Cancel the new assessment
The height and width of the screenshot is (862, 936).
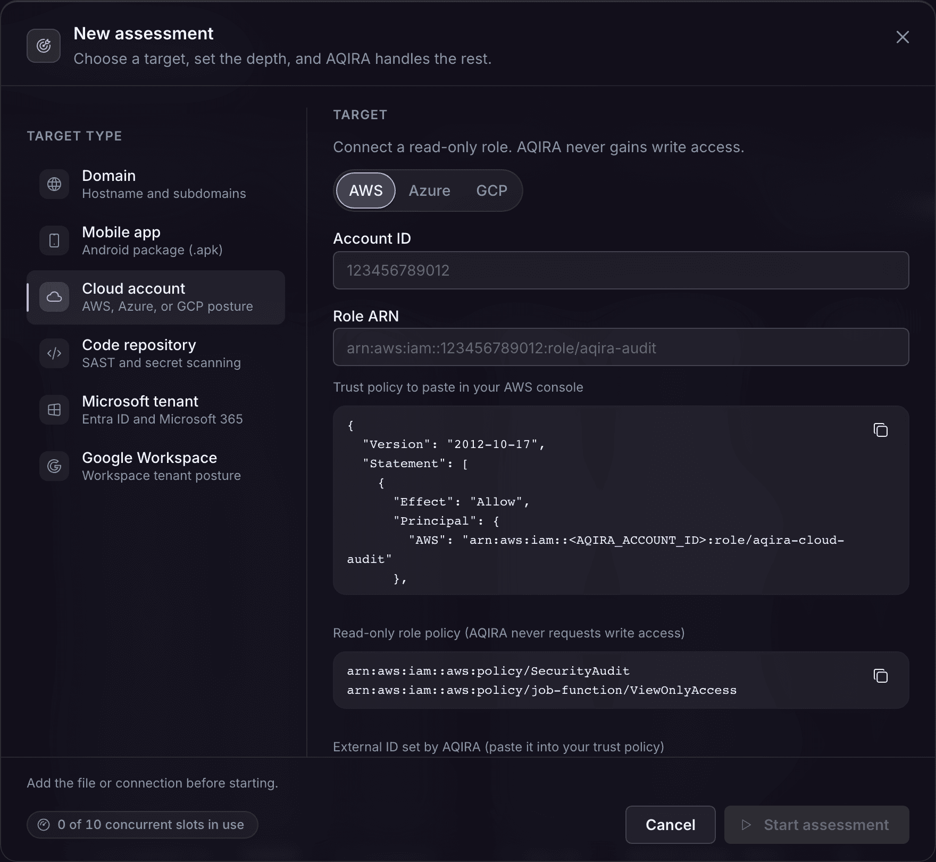(x=670, y=825)
